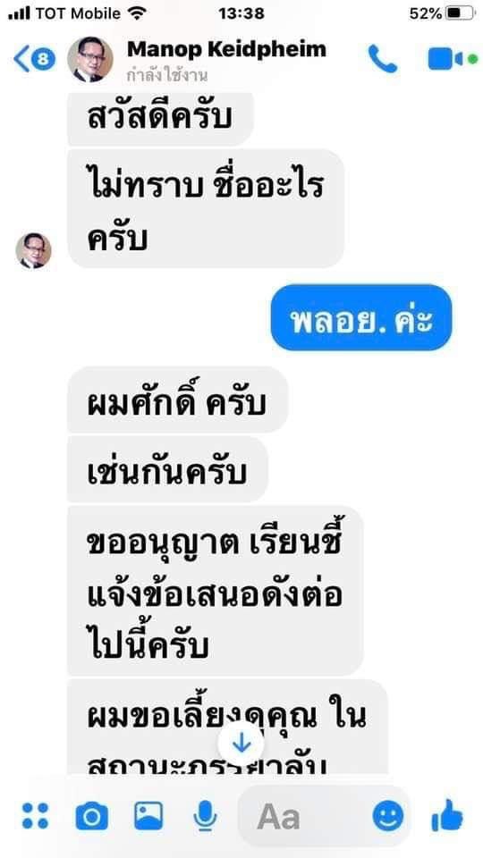Tap the small avatar beside the messages
Viewport: 483px width, 858px height.
click(33, 250)
